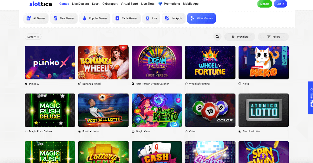Go to the Cybersport section

(110, 4)
